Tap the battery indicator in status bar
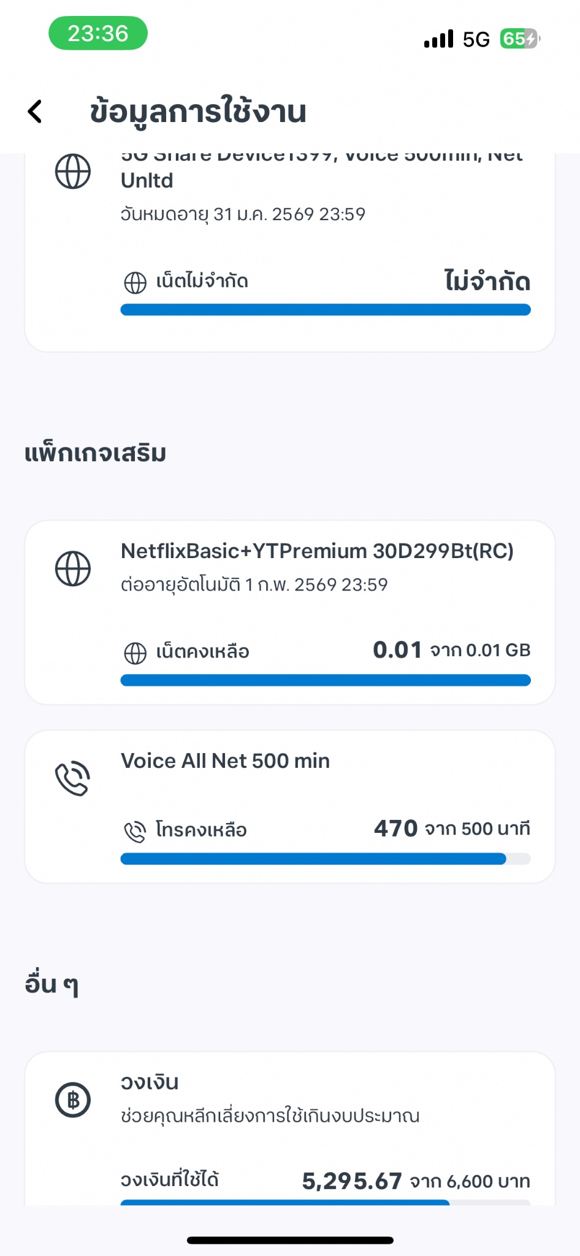The image size is (580, 1256). pyautogui.click(x=519, y=39)
